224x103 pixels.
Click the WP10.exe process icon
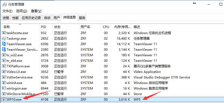(4, 100)
